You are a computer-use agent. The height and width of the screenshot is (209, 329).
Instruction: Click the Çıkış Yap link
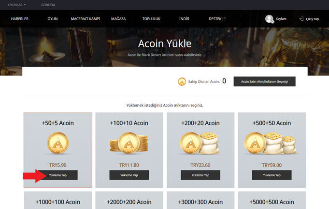(x=313, y=19)
